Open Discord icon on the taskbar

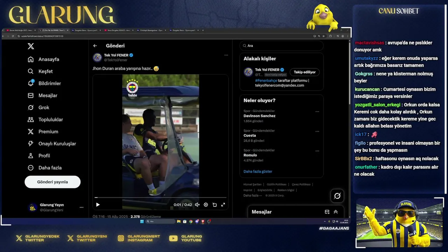[197, 222]
